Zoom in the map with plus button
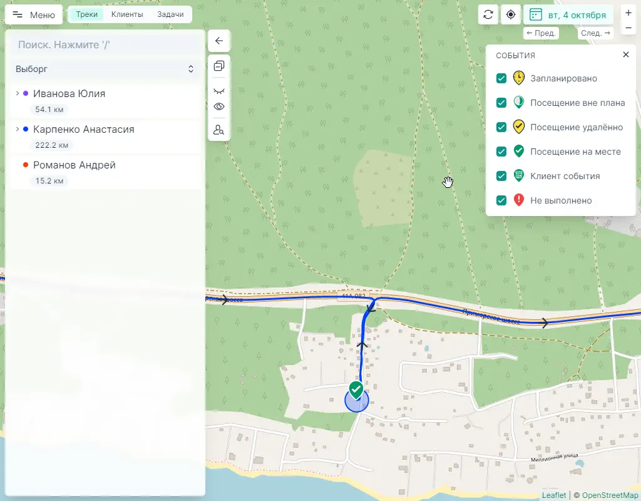 click(x=628, y=13)
